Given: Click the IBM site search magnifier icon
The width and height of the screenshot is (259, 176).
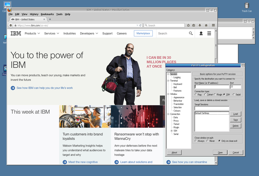Looking at the screenshot, I should (x=191, y=33).
